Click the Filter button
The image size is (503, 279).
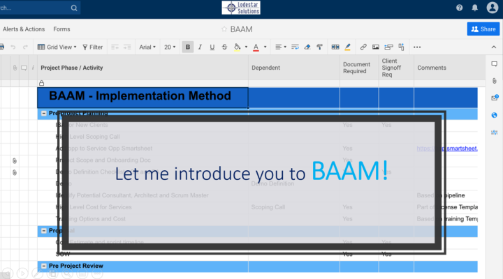[x=93, y=47]
